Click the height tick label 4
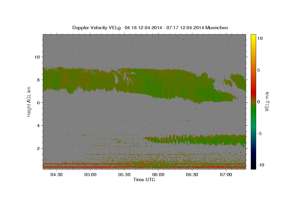The width and height of the screenshot is (304, 203). 38,125
